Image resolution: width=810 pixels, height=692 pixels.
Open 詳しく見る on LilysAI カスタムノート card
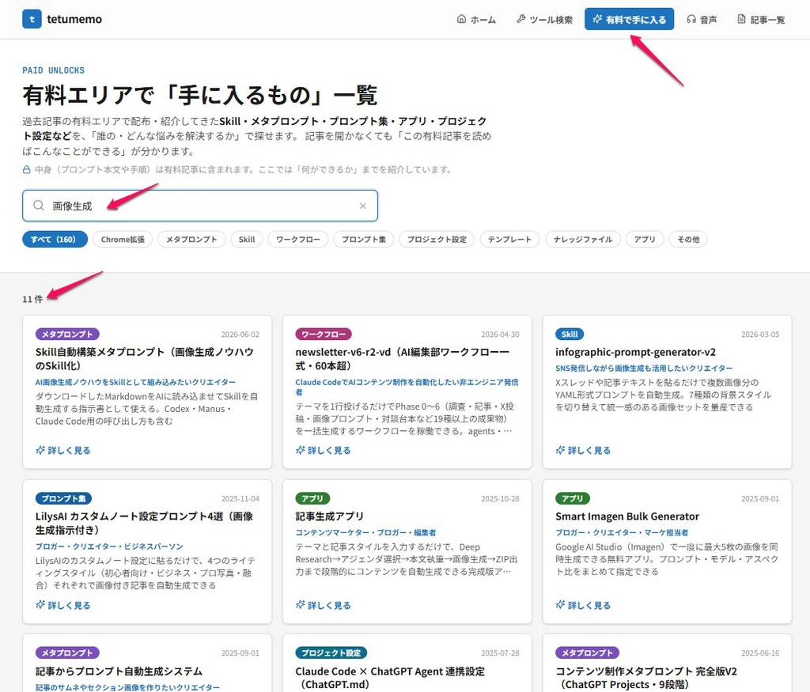(x=63, y=605)
